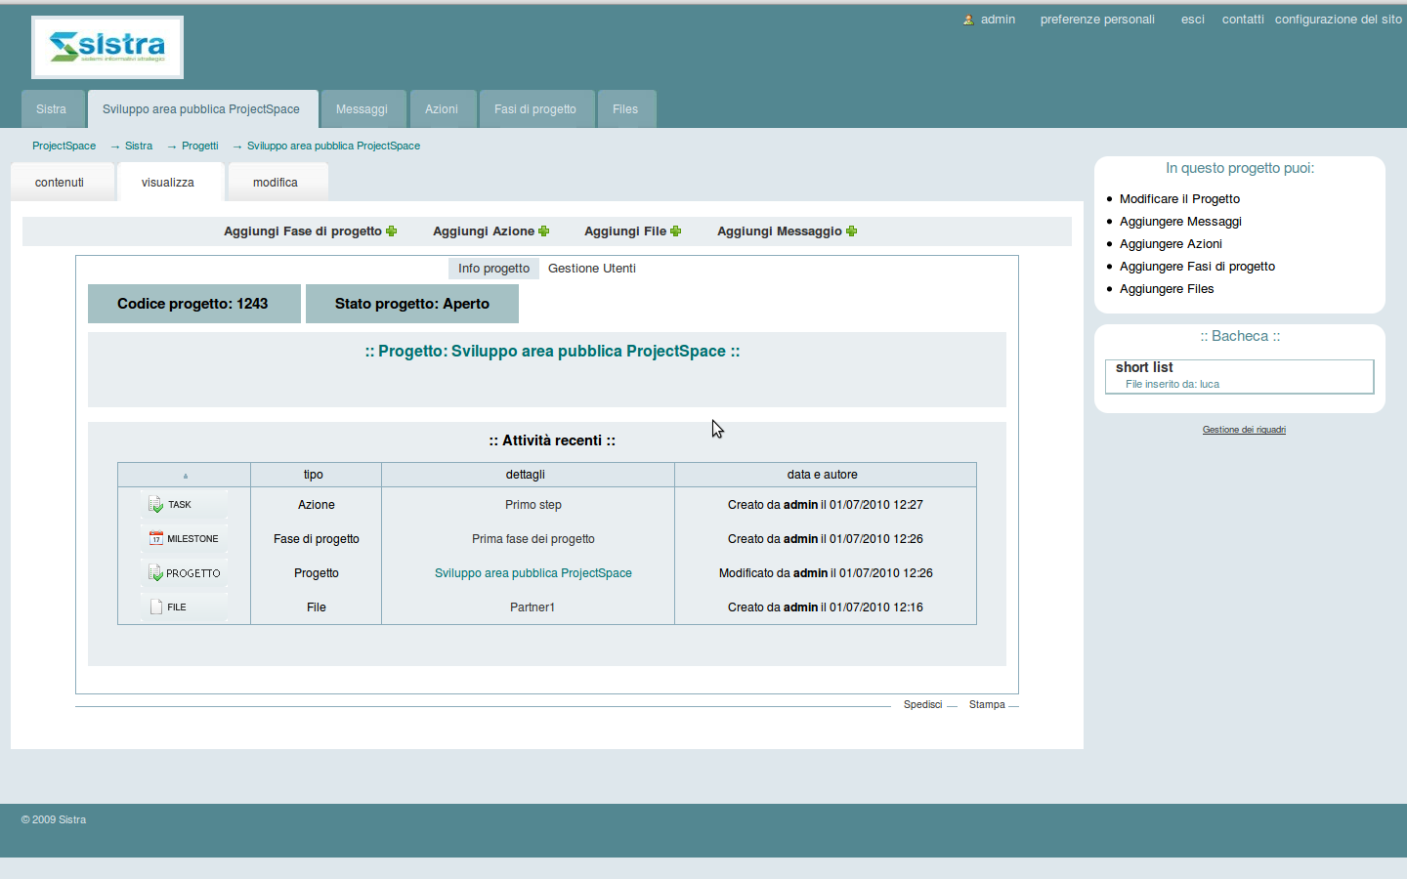Click the Stampa print link
1407x879 pixels.
(x=987, y=704)
